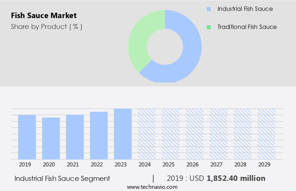
Task: Select the Industrial Fish Sauce legend label
Action: click(x=245, y=9)
